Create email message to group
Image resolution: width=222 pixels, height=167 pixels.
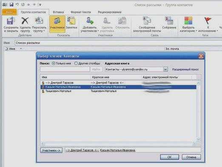click(147, 24)
